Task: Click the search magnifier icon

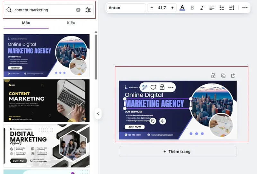Action: (x=9, y=10)
